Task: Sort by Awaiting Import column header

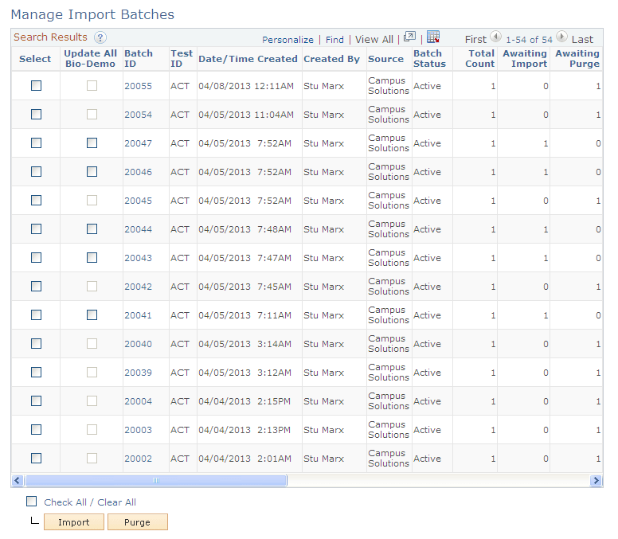Action: (x=525, y=59)
